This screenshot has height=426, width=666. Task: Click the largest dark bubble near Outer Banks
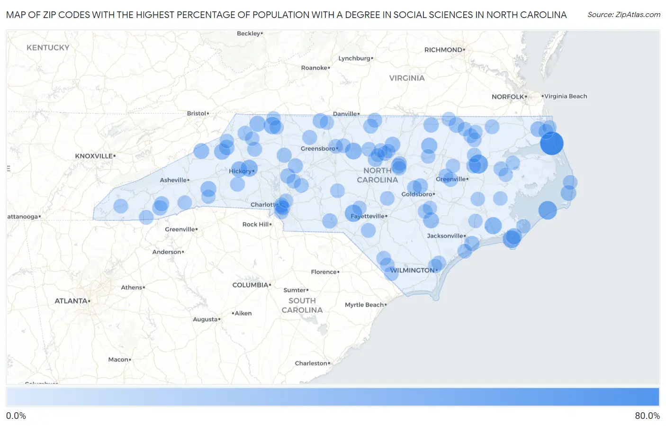552,143
